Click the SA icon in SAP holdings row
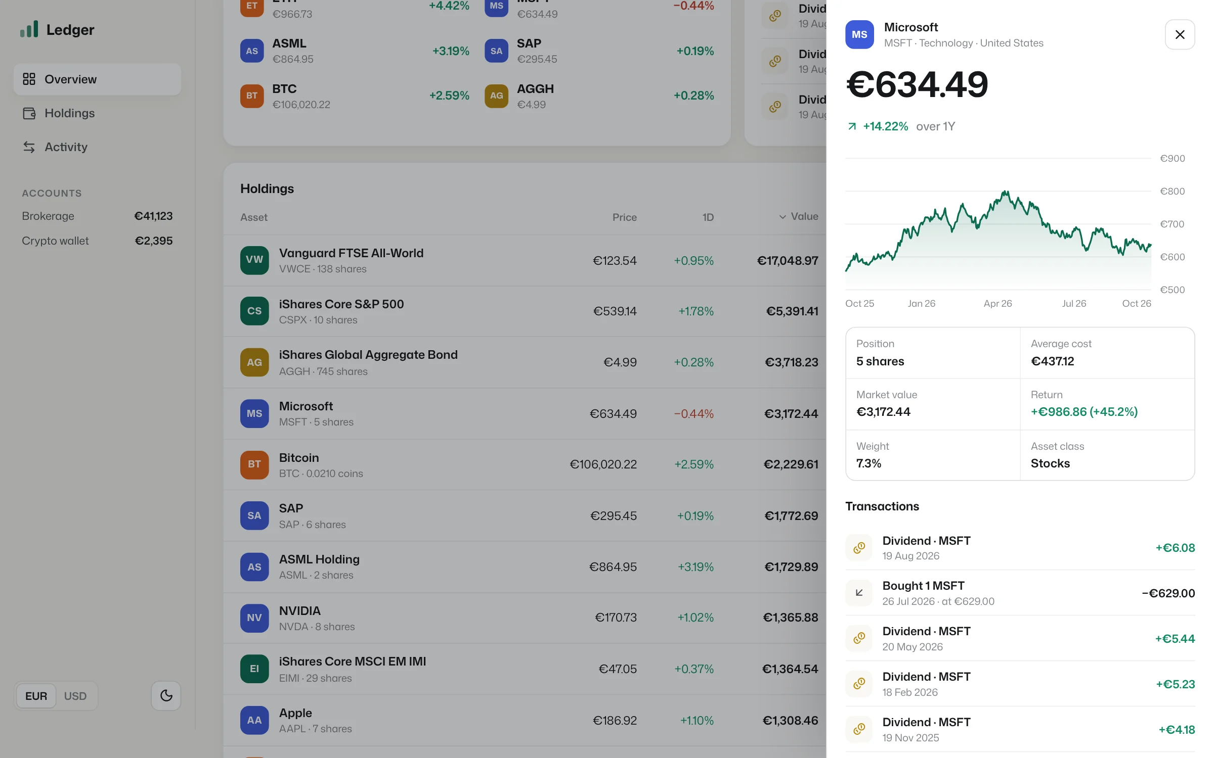 coord(254,515)
